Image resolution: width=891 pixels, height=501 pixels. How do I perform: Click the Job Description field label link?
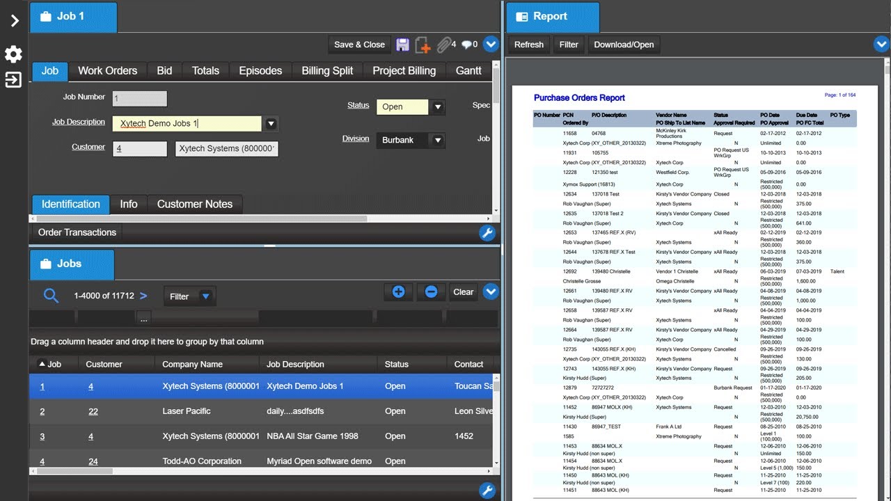click(79, 122)
